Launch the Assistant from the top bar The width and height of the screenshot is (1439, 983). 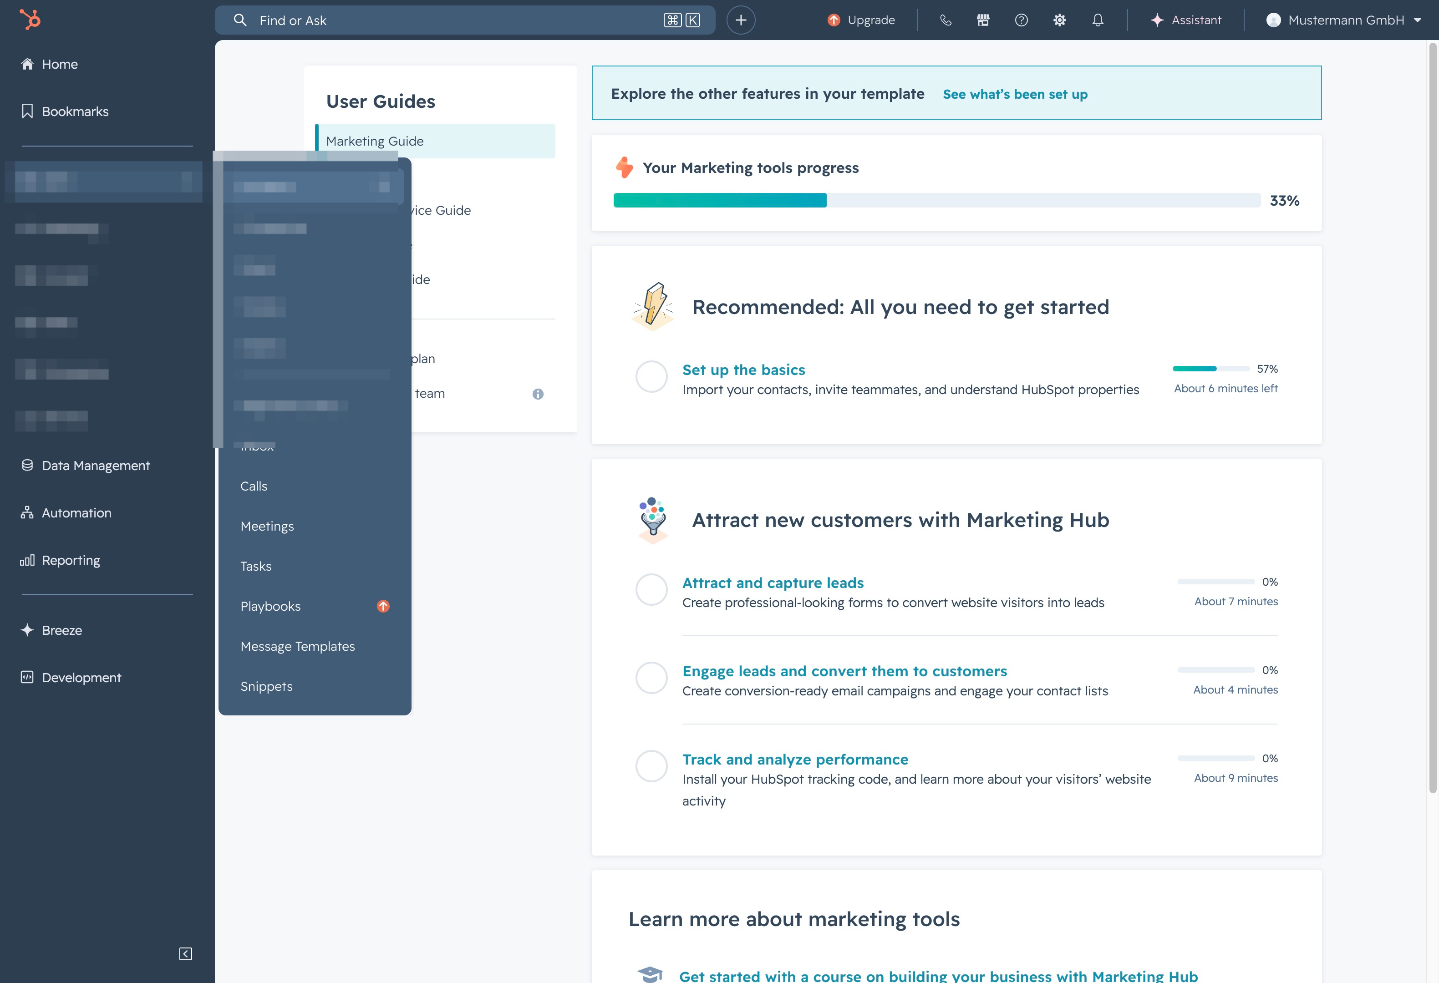coord(1186,20)
